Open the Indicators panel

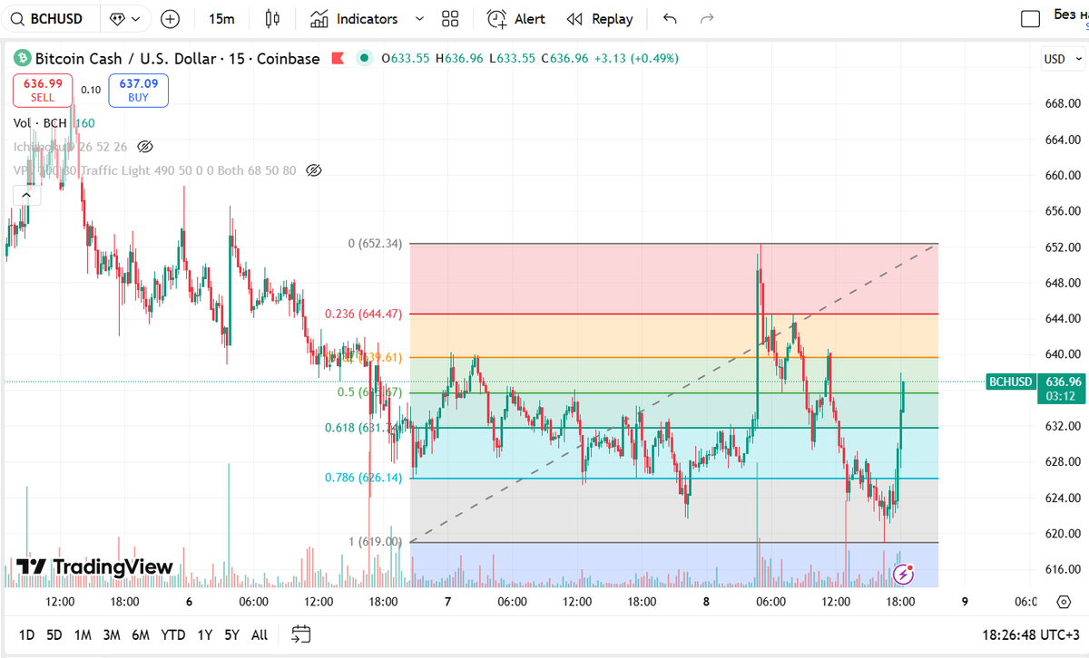pyautogui.click(x=354, y=18)
